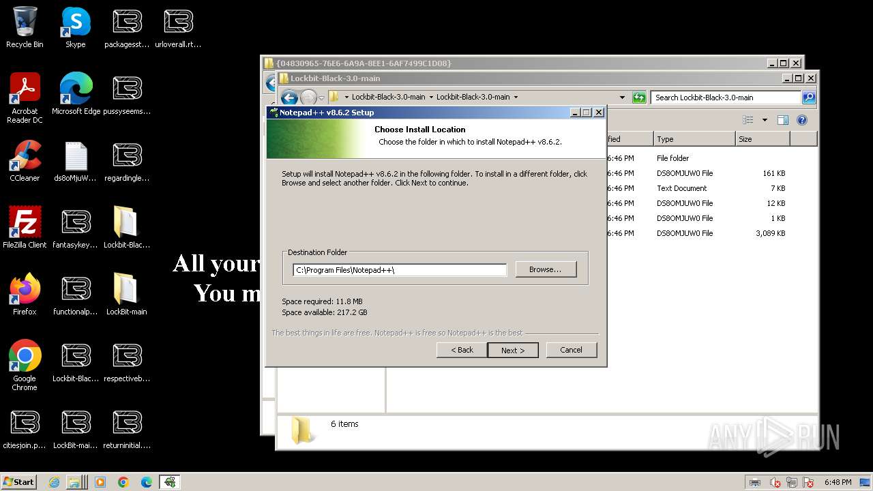Cancel the Notepad++ setup
873x491 pixels.
point(572,350)
